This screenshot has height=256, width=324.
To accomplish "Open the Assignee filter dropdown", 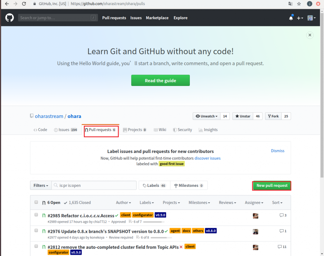I will tap(254, 203).
